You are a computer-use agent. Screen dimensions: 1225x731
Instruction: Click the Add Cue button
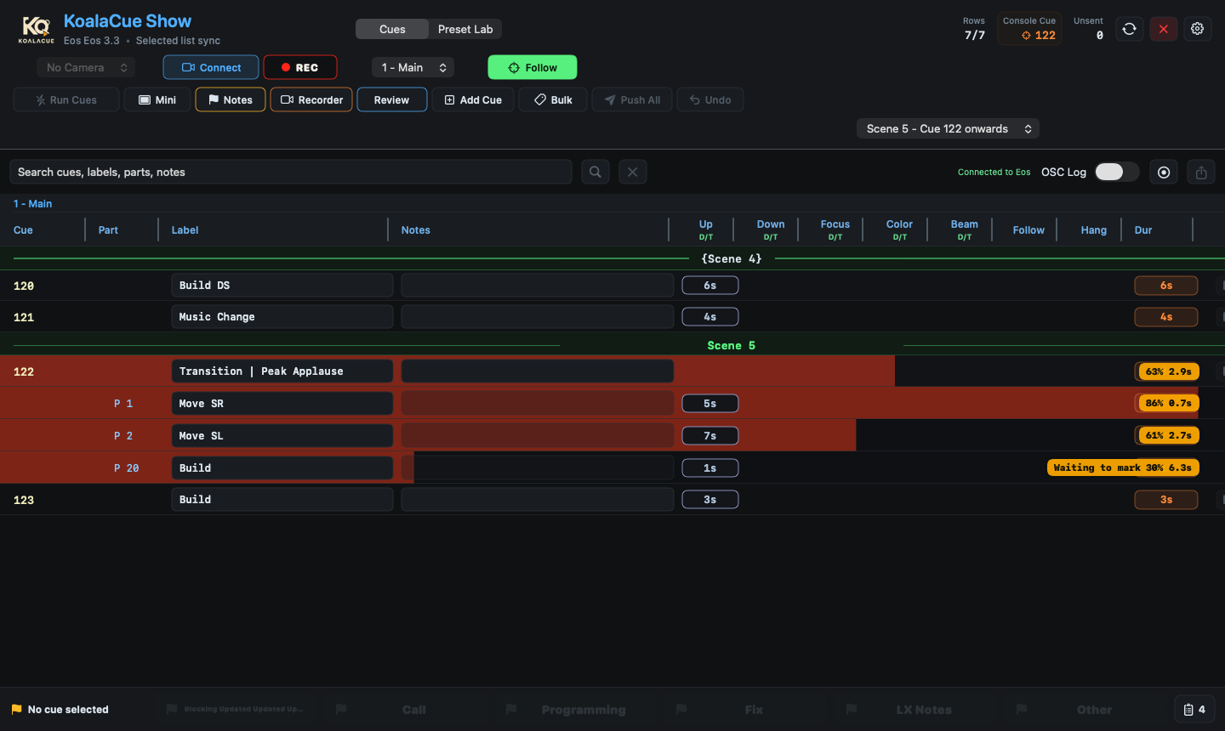tap(473, 99)
